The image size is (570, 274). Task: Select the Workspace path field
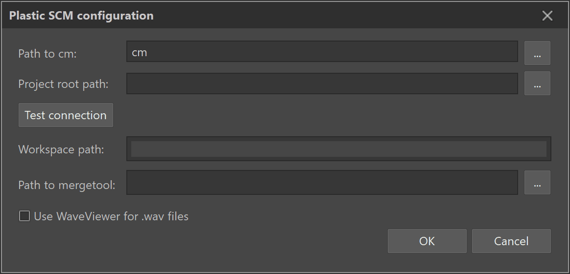click(338, 149)
